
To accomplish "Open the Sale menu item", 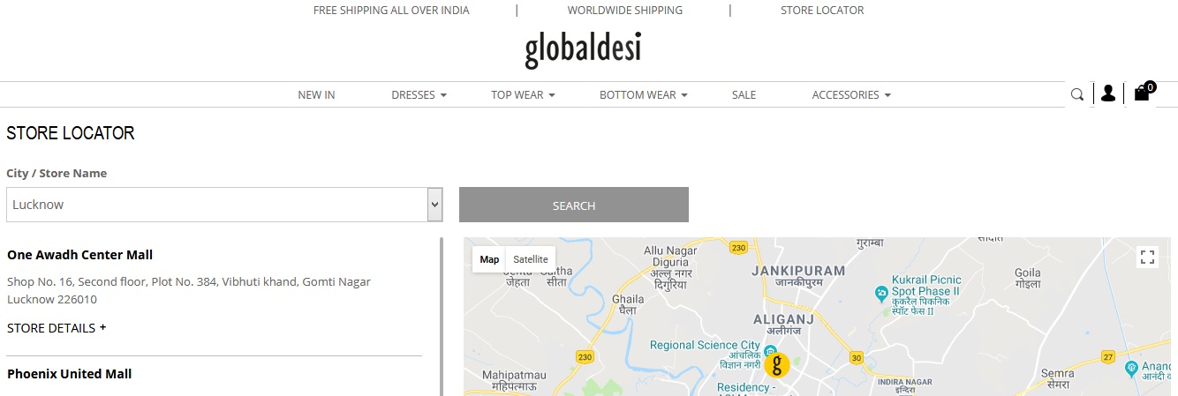I will 744,95.
